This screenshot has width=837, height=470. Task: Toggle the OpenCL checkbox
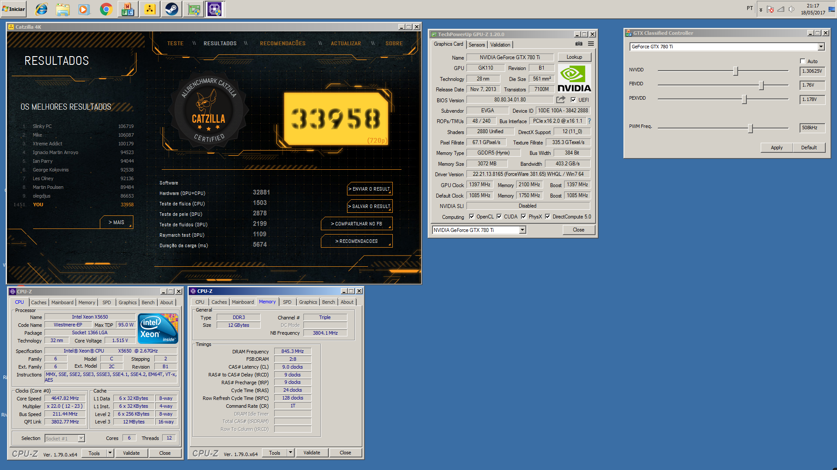[471, 216]
